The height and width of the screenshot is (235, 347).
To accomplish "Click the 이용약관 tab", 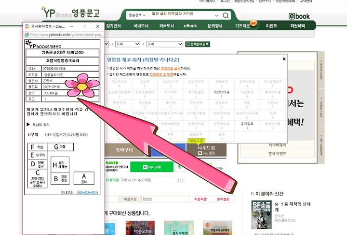I will tap(200, 199).
